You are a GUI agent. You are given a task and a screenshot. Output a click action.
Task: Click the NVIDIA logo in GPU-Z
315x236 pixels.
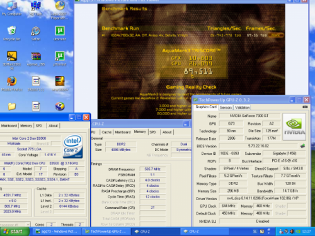pyautogui.click(x=294, y=127)
